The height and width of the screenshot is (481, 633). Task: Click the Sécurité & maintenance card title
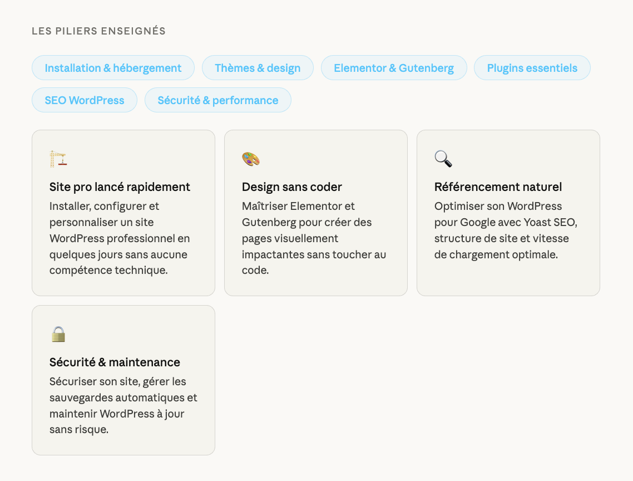pyautogui.click(x=115, y=362)
